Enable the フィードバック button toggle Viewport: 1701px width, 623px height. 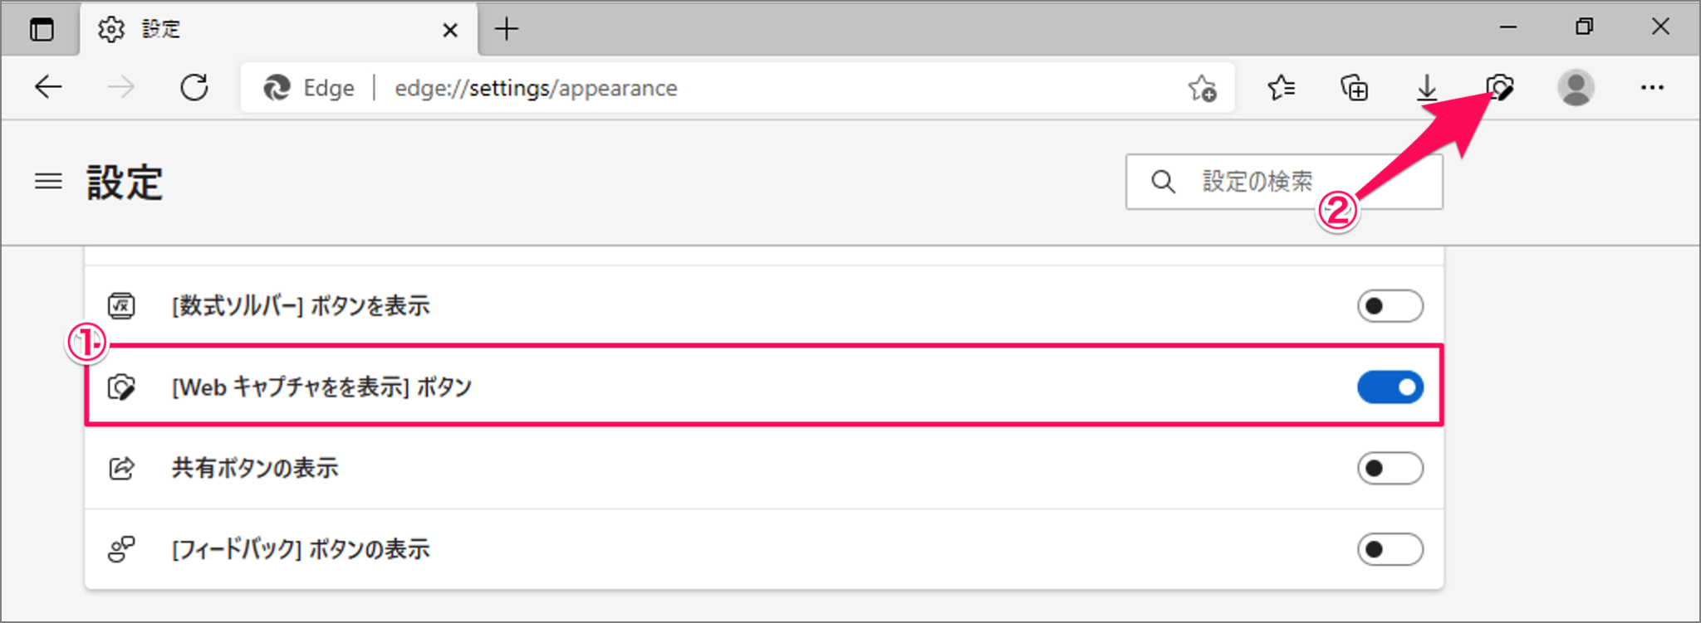point(1390,549)
